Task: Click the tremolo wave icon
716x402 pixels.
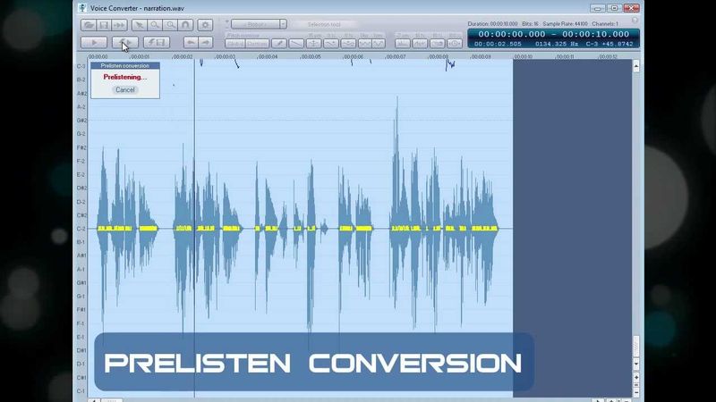Action: point(379,44)
